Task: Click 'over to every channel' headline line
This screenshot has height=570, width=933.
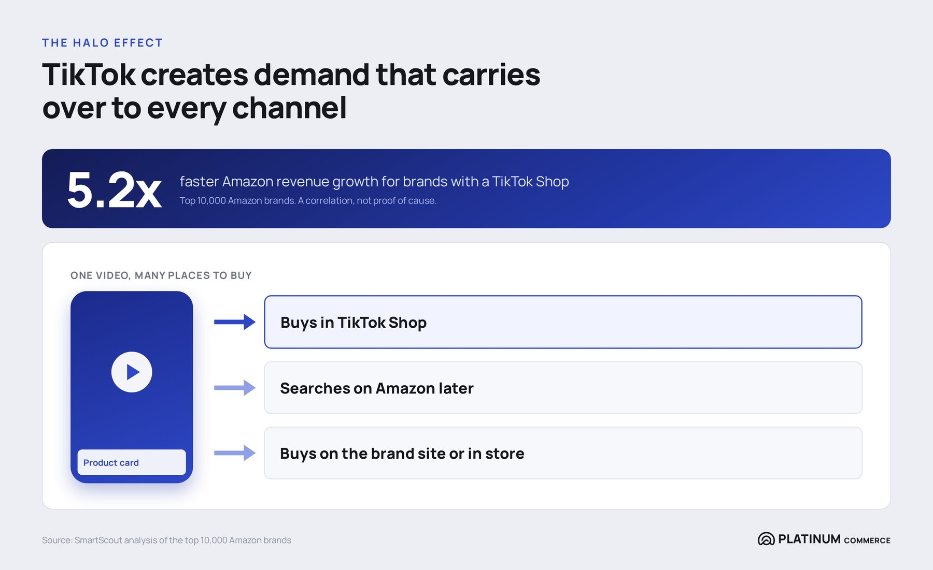Action: 194,109
